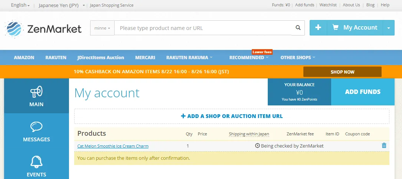Click the clock icon beside Being checked

pos(257,146)
